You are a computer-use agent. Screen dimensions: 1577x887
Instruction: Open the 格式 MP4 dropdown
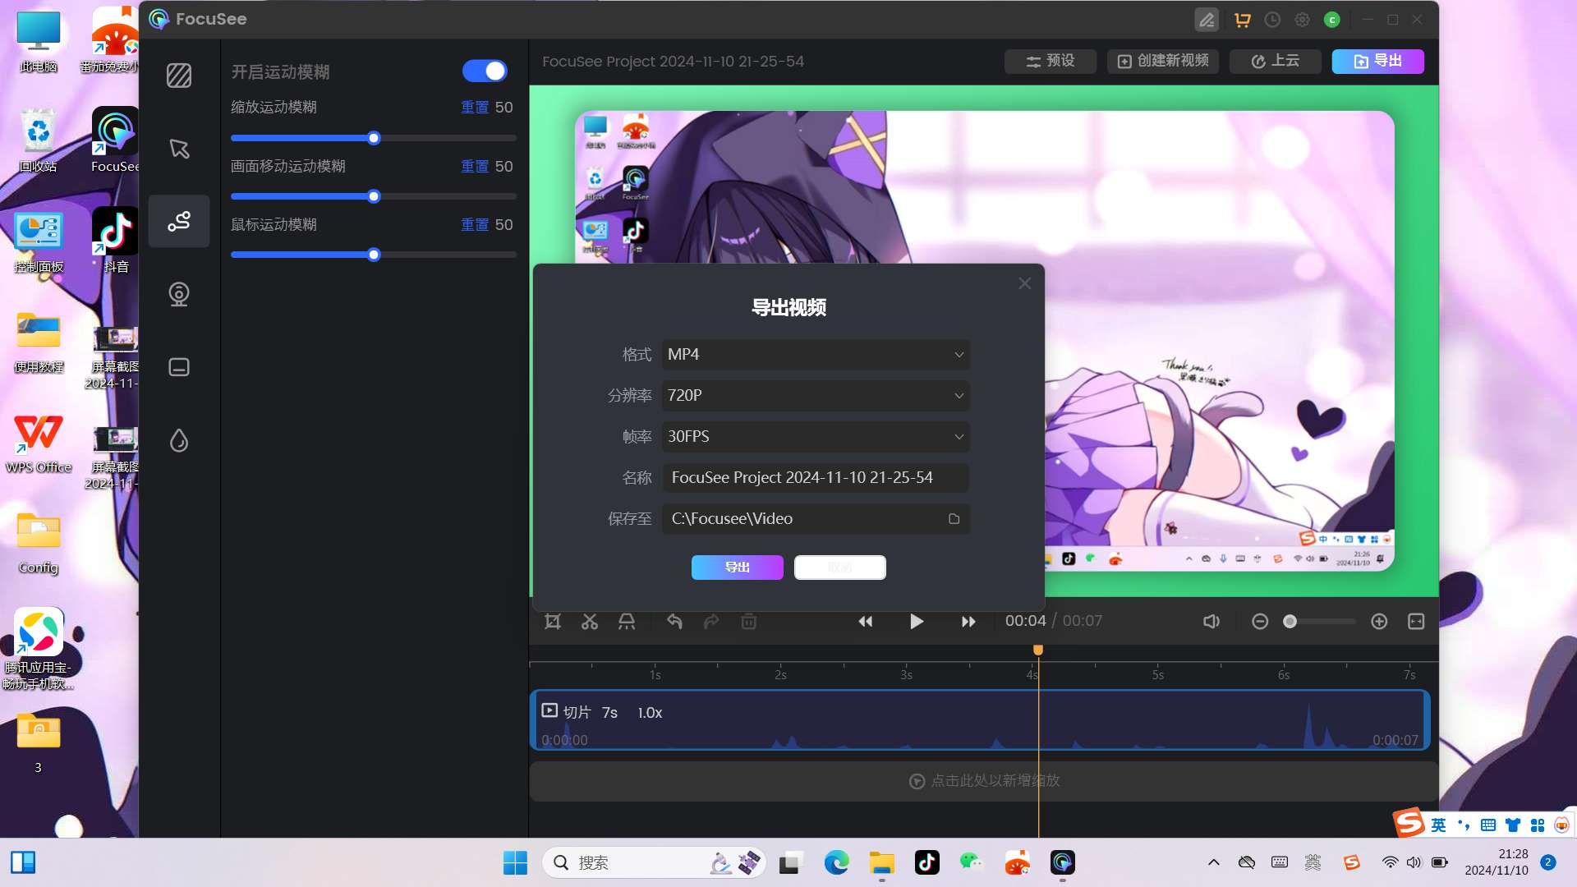(x=815, y=354)
